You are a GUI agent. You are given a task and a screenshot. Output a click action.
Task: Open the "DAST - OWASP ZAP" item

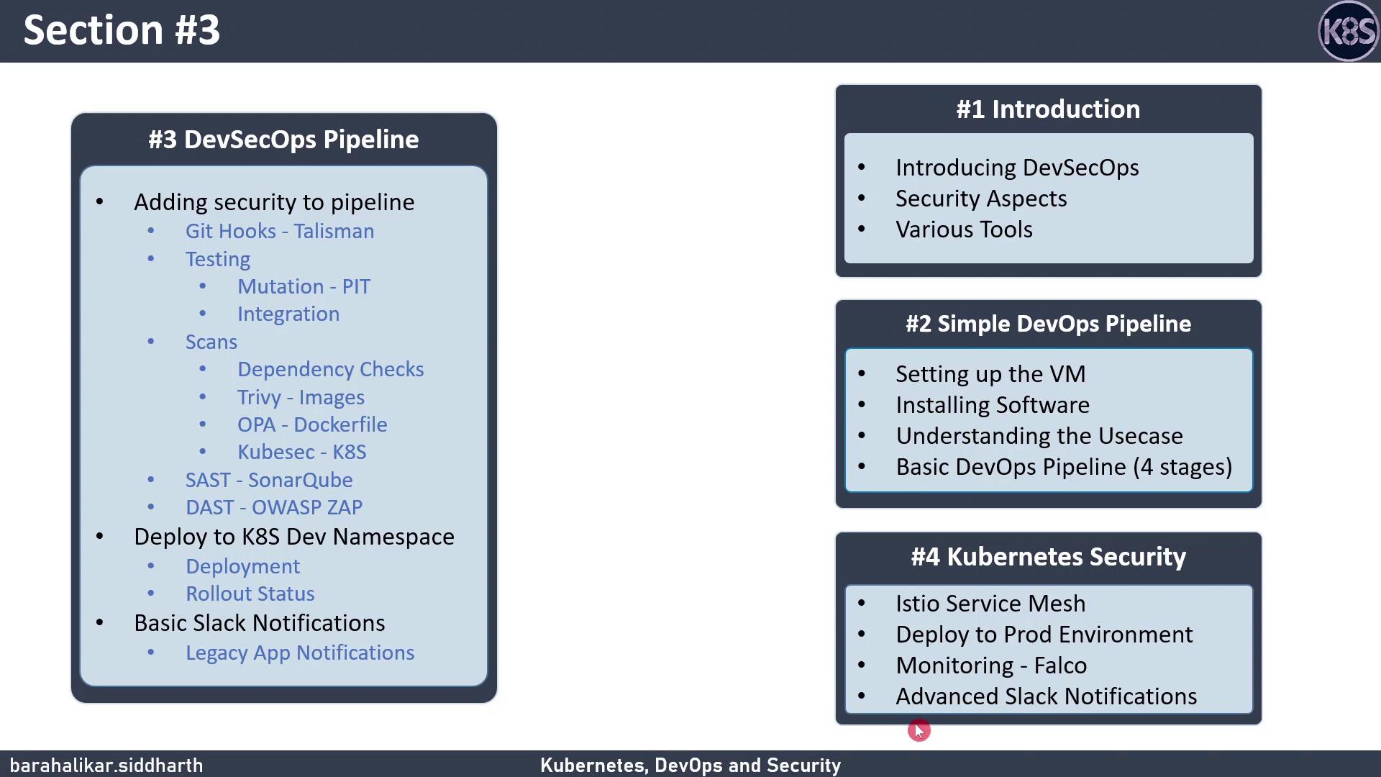273,507
